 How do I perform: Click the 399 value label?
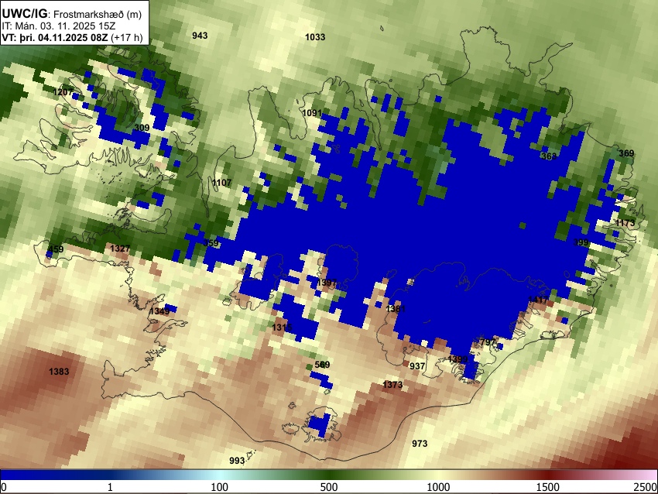coord(581,242)
